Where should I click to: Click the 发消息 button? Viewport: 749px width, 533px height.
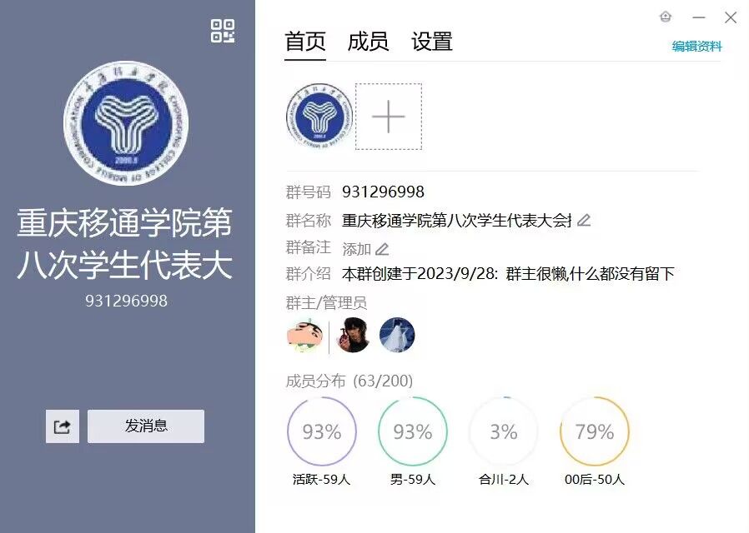click(x=146, y=426)
